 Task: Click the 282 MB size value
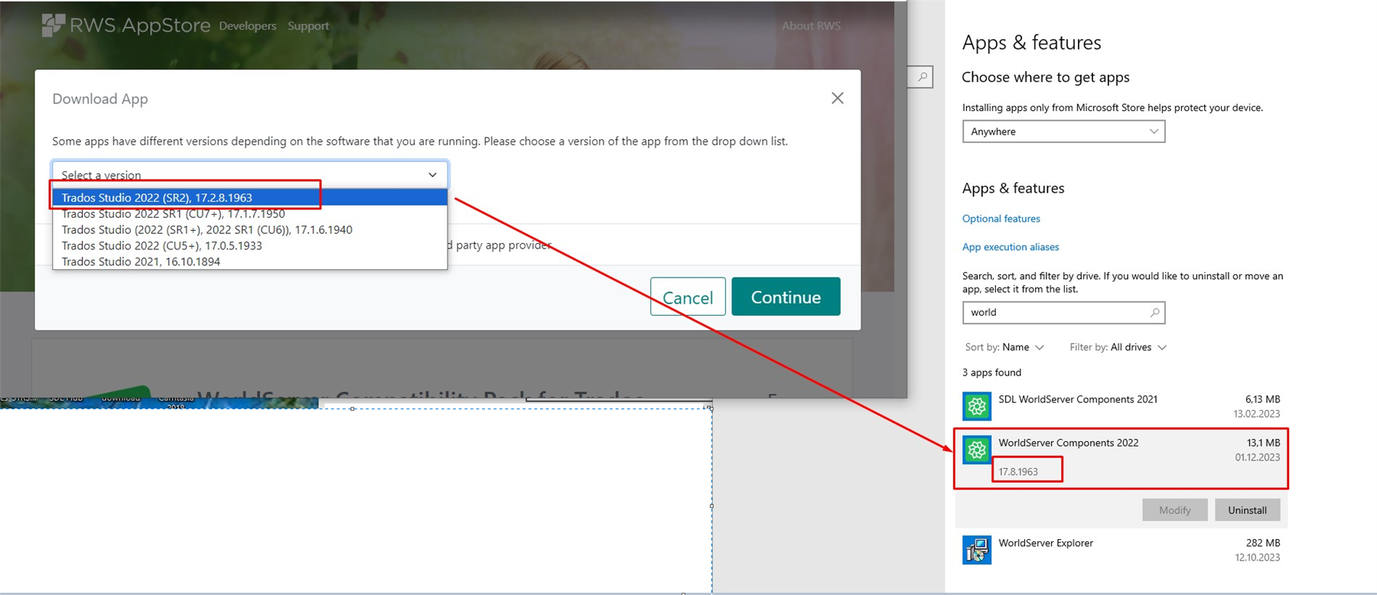click(x=1263, y=543)
